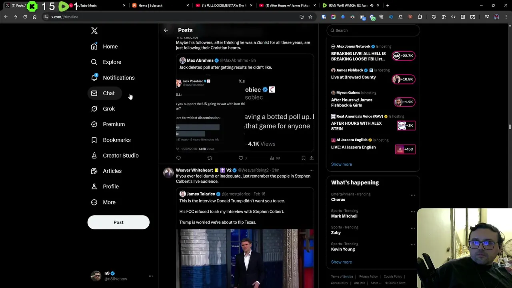Open Profile in the sidebar
The width and height of the screenshot is (512, 288).
105,186
